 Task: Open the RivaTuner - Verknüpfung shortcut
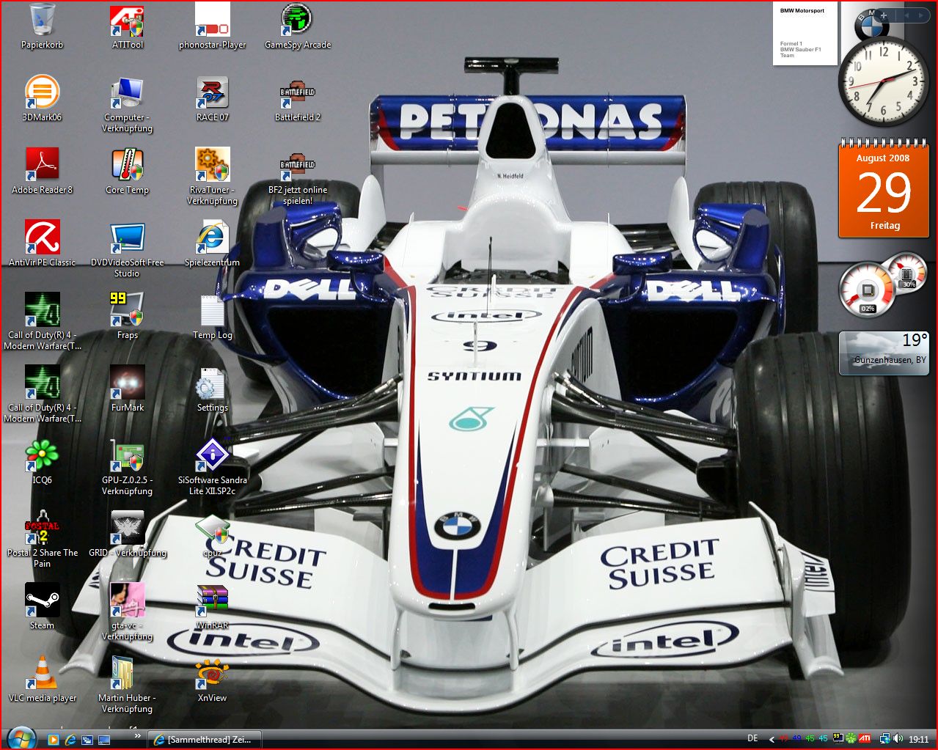[213, 177]
